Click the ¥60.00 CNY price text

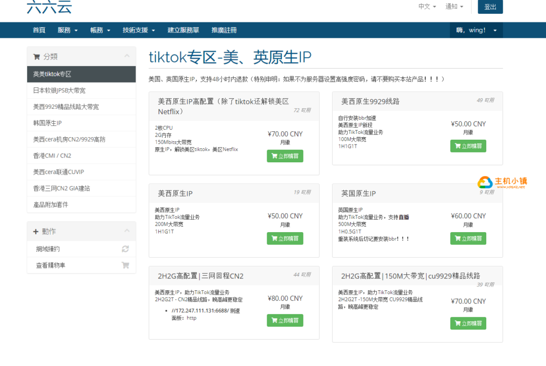pos(468,216)
